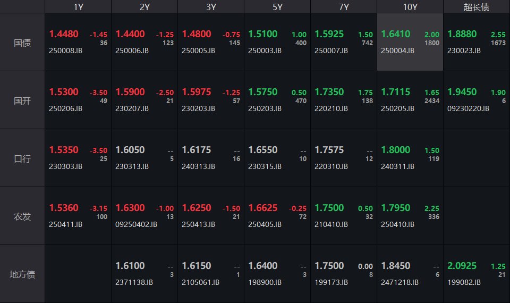Open bond 220210.IB in 7Y column
Screen dimensions: 510x303
pos(331,108)
